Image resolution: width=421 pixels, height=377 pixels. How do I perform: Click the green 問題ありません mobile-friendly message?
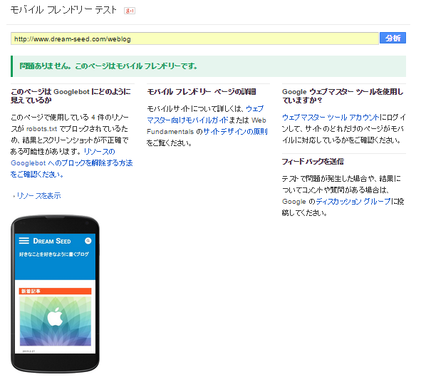208,66
